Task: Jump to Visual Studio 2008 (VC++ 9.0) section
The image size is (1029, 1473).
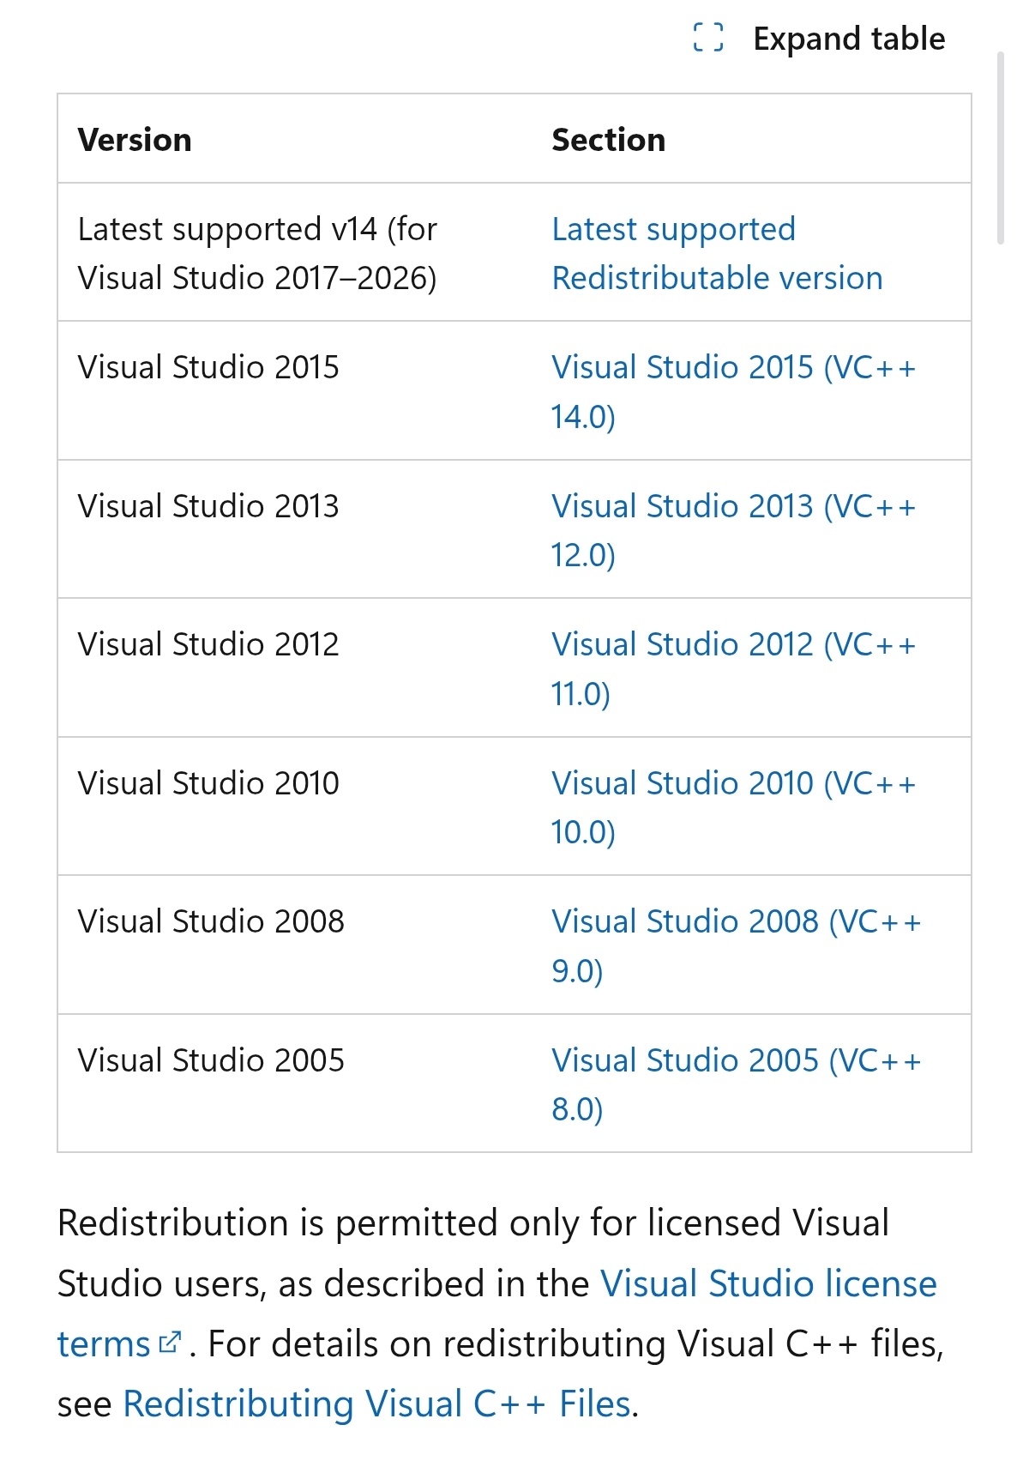Action: (x=735, y=922)
